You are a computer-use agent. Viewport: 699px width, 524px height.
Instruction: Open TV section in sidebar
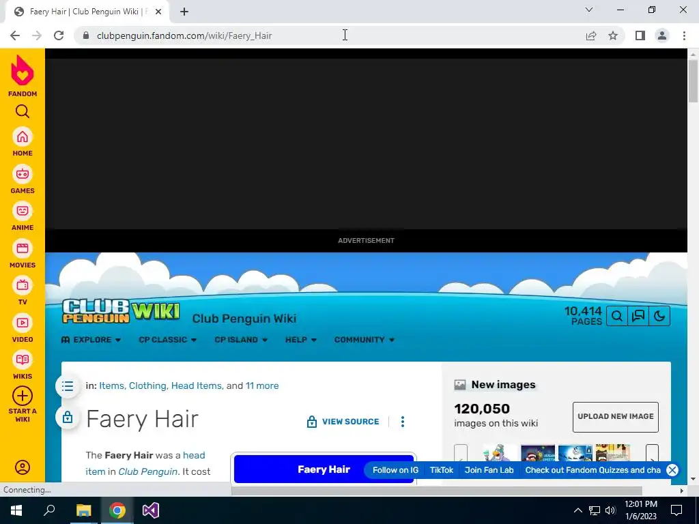tap(23, 291)
